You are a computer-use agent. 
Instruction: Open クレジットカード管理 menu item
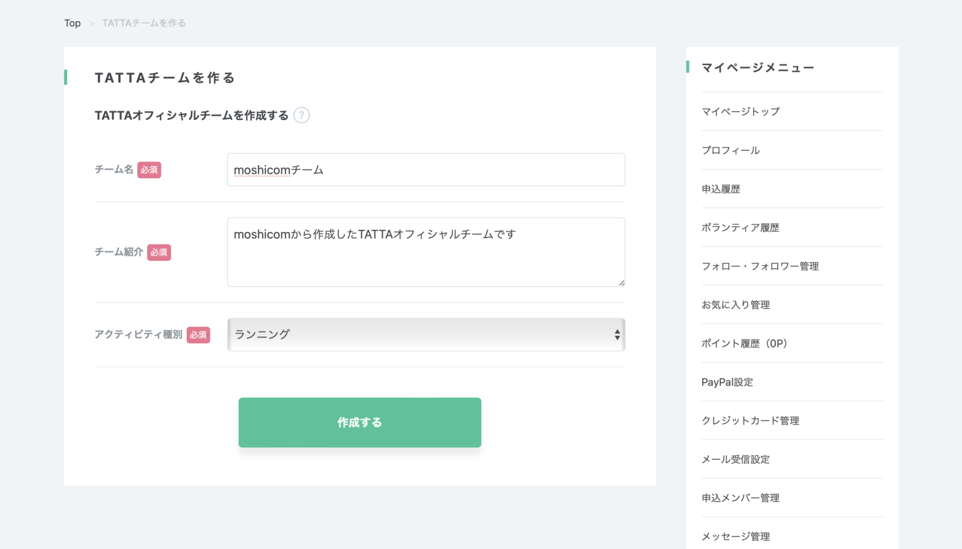click(750, 421)
